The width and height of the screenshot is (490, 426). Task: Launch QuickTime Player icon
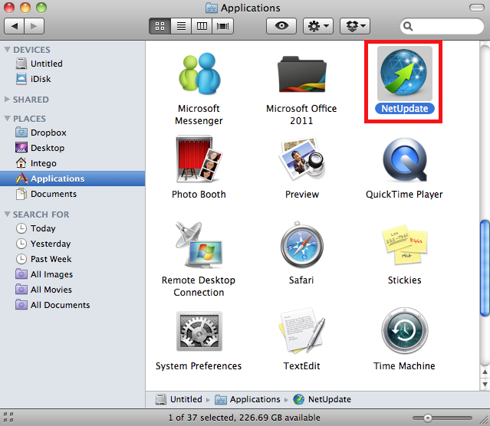coord(405,159)
